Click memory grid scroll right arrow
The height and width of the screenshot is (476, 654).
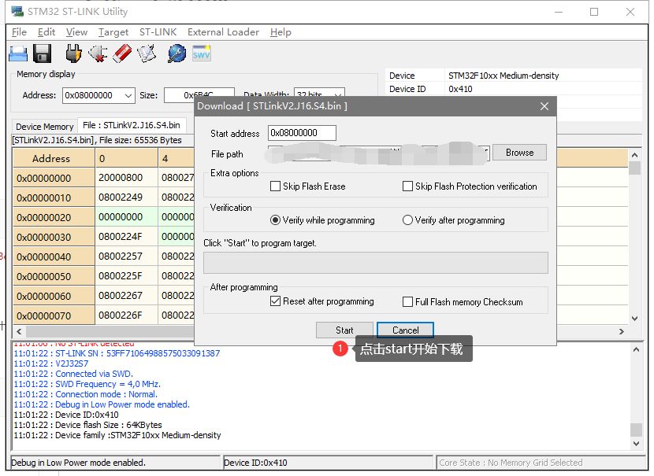pos(622,331)
